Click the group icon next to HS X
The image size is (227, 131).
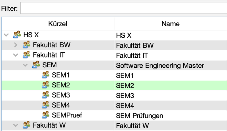17,35
